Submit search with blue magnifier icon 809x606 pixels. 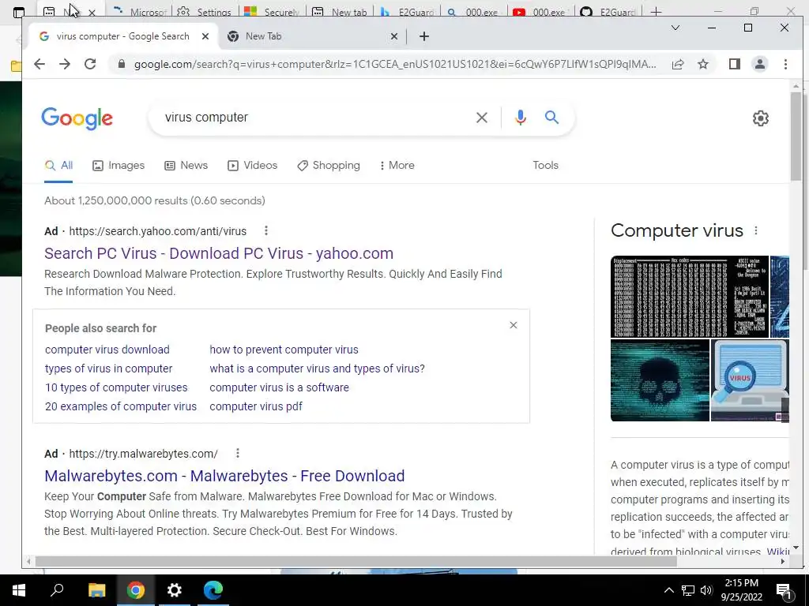click(x=551, y=118)
